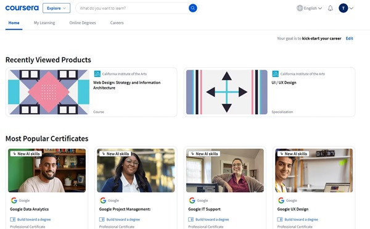Open Web Design: Strategy and Information Architecture

pyautogui.click(x=126, y=85)
